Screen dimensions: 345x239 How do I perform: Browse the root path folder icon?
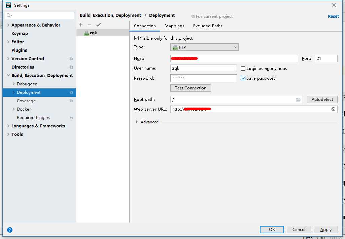[x=298, y=100]
